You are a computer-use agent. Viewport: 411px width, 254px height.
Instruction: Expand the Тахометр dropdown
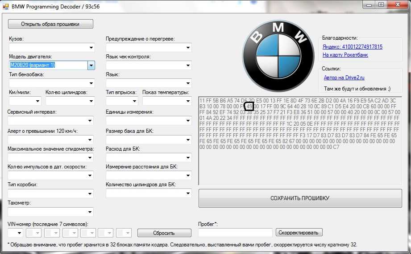(50, 212)
